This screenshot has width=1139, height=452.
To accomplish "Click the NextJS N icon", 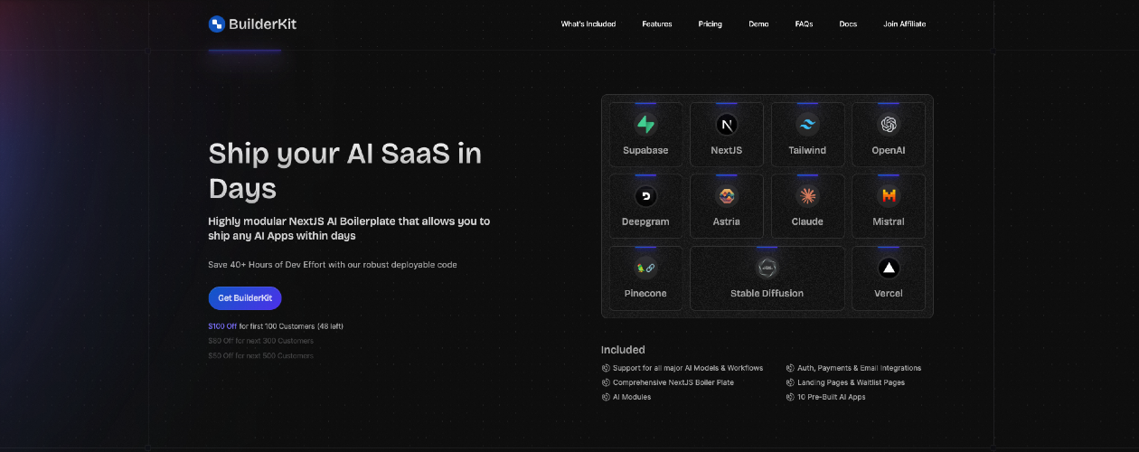I will 727,125.
